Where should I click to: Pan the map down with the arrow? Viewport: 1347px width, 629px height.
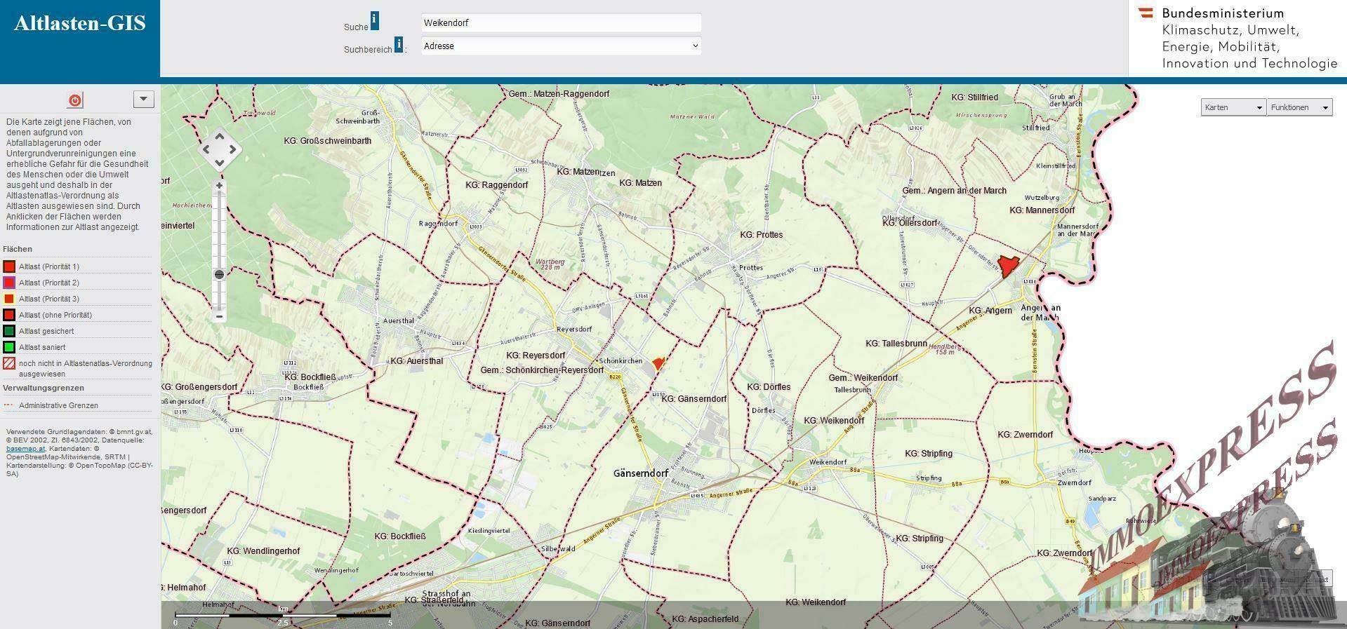[x=220, y=163]
